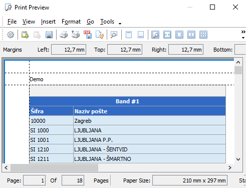Toggle the page header icon
The height and width of the screenshot is (188, 246).
[x=129, y=35]
